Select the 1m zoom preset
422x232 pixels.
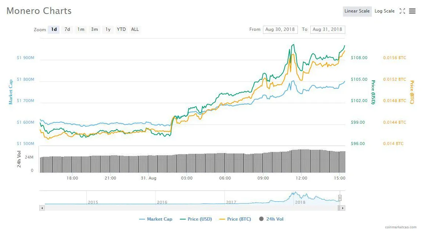point(81,29)
